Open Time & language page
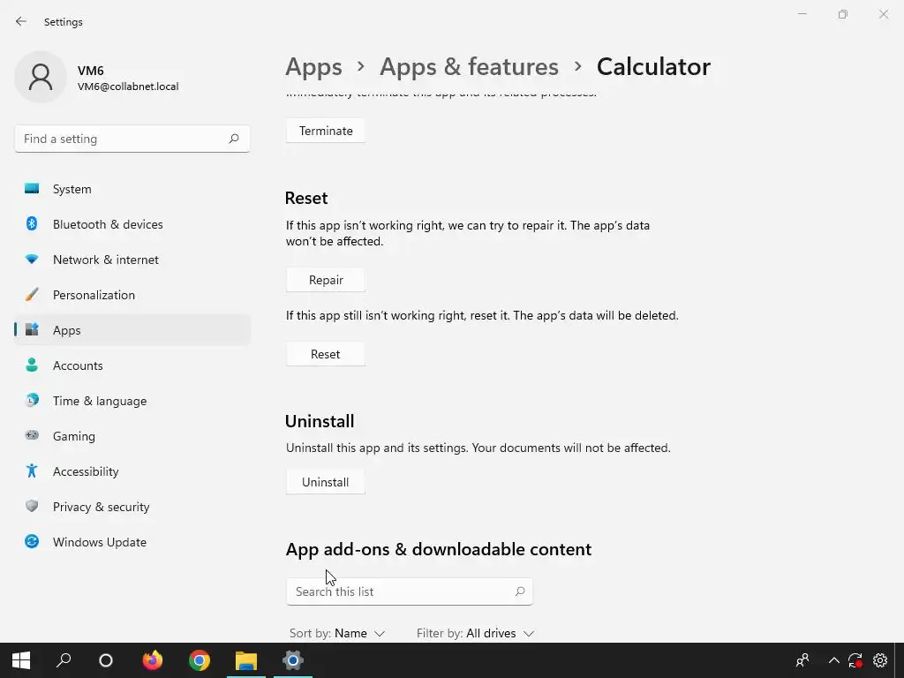Viewport: 904px width, 678px height. point(132,401)
